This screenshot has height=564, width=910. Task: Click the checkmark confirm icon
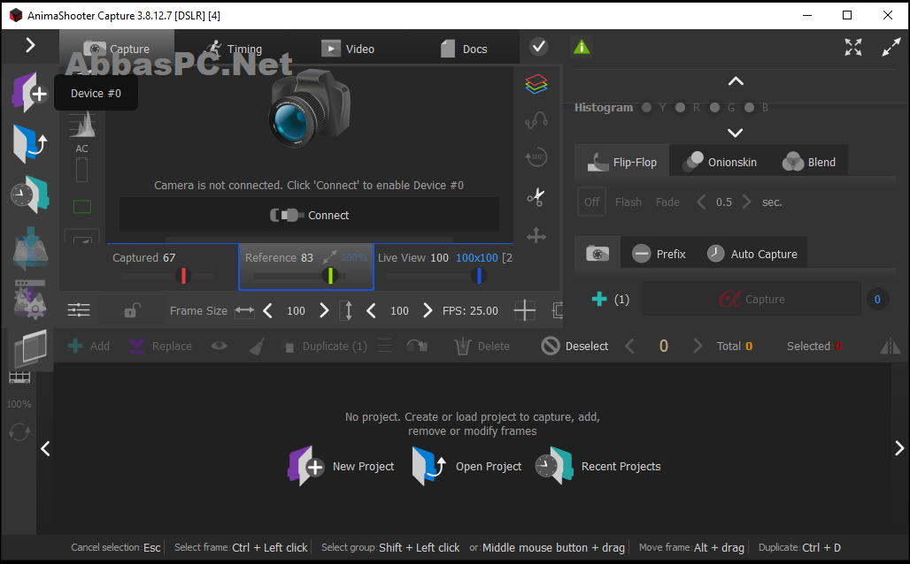[538, 46]
